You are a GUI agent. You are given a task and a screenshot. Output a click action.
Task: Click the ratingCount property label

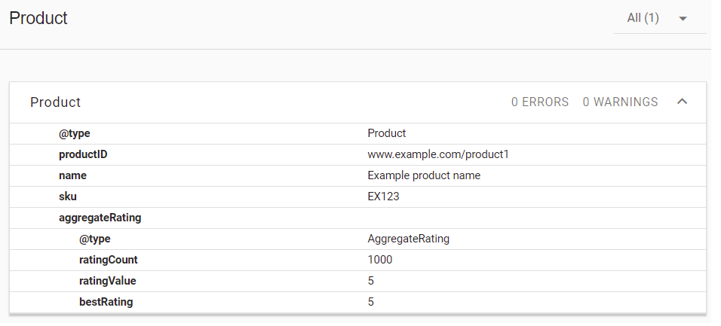pos(109,260)
